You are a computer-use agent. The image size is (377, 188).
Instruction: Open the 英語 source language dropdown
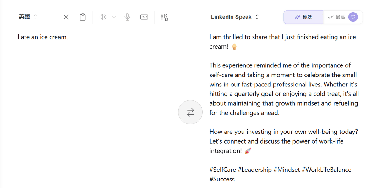(28, 17)
